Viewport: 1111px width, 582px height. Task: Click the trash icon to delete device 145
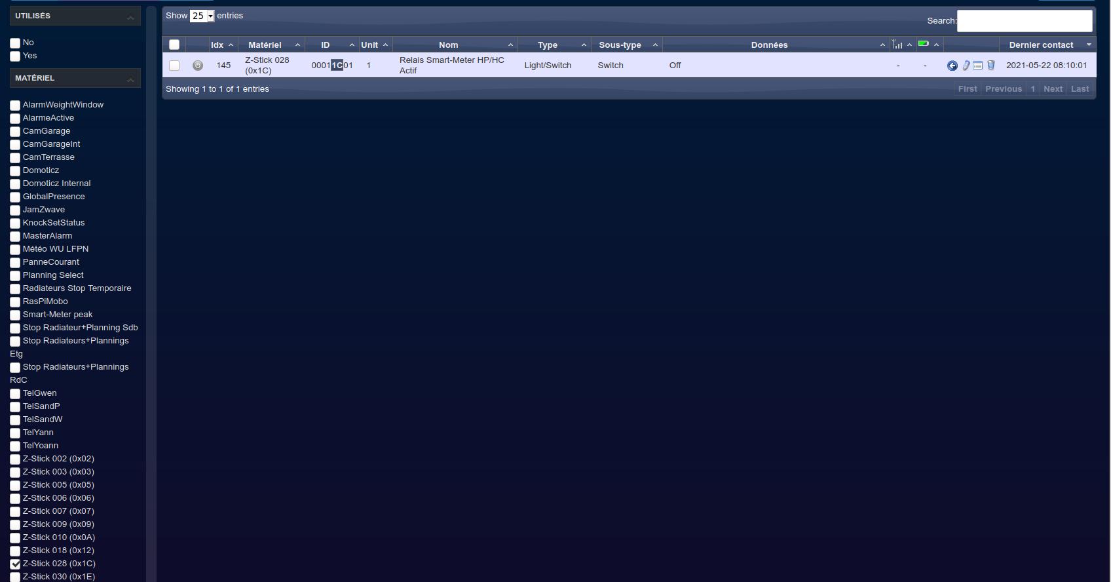coord(991,66)
